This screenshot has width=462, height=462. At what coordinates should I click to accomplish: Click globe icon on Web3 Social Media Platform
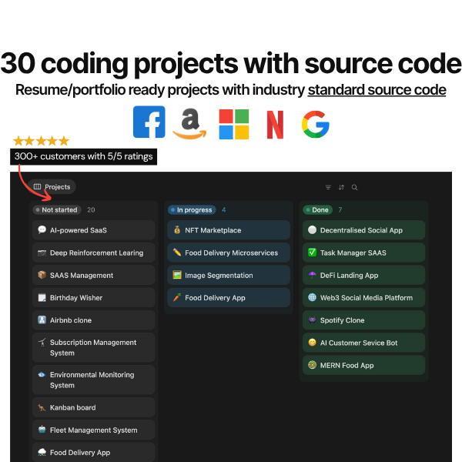(312, 297)
